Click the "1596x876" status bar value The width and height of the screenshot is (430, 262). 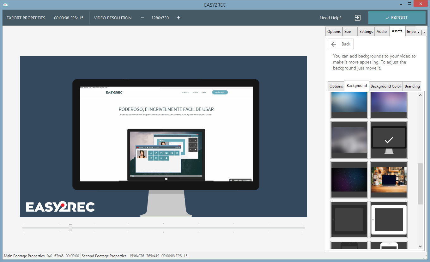click(x=137, y=256)
